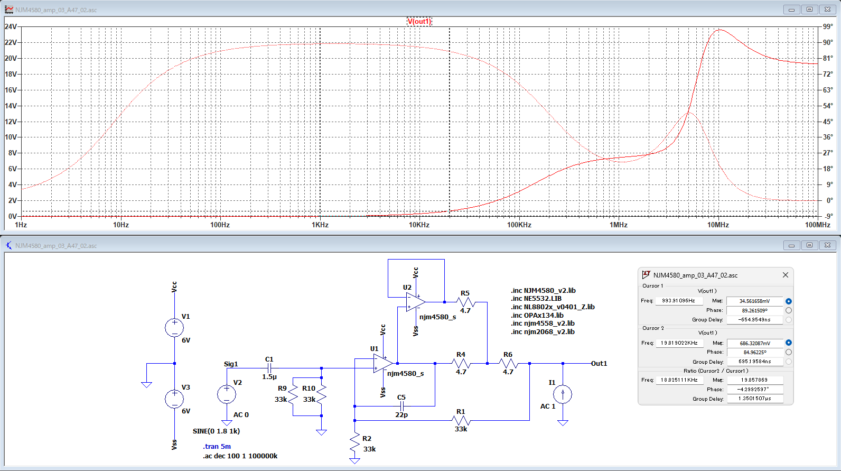The height and width of the screenshot is (471, 841).
Task: Click the LTspice logo in cursor dialog
Action: (x=646, y=275)
